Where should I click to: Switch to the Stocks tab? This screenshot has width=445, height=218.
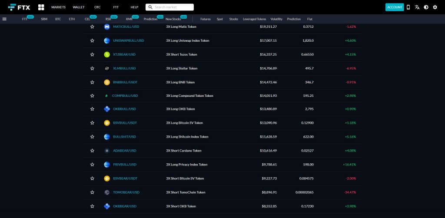point(233,19)
